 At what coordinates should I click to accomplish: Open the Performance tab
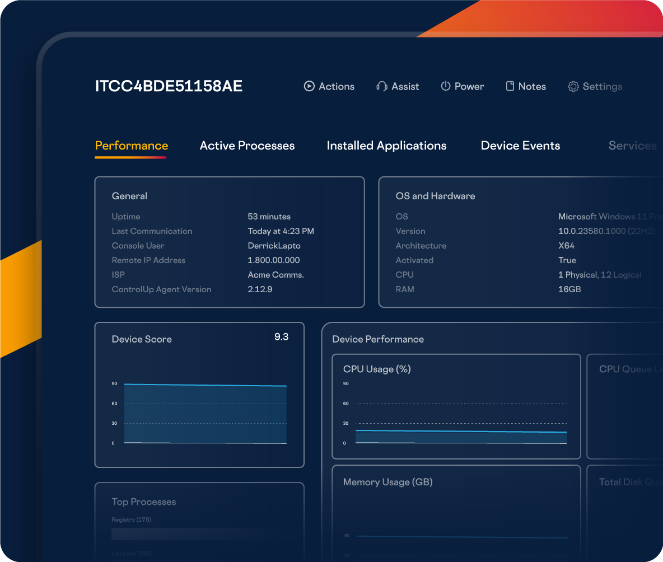132,146
